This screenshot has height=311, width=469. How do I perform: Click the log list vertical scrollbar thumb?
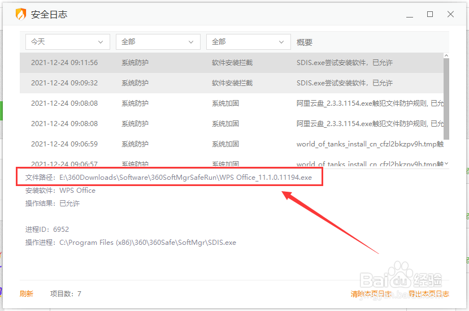click(446, 99)
